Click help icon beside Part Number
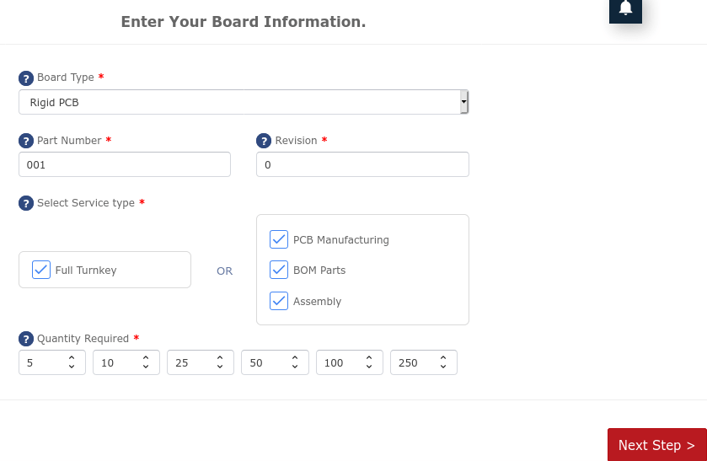707x461 pixels. 26,142
